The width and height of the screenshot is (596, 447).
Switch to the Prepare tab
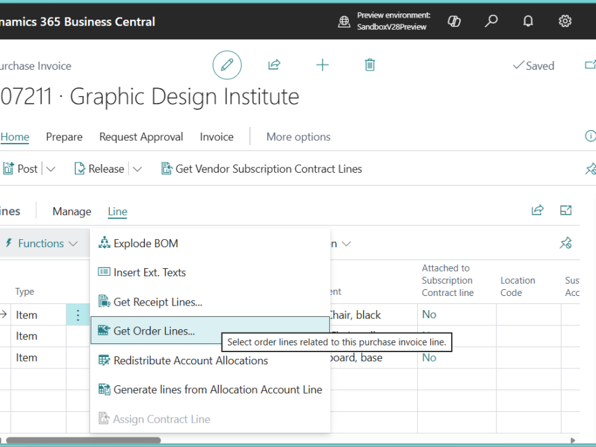click(x=64, y=137)
